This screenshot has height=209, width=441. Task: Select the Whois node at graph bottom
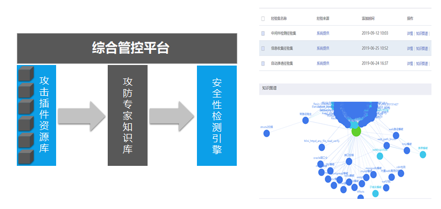[361, 197]
